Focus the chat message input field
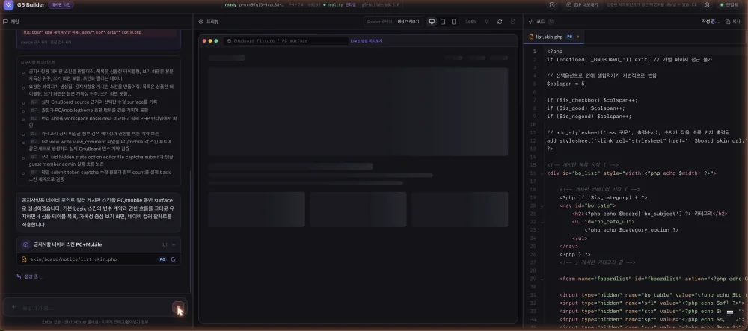 pyautogui.click(x=96, y=308)
